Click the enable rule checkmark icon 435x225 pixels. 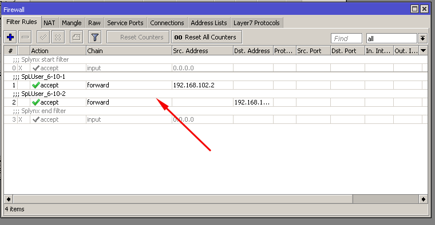coord(43,37)
